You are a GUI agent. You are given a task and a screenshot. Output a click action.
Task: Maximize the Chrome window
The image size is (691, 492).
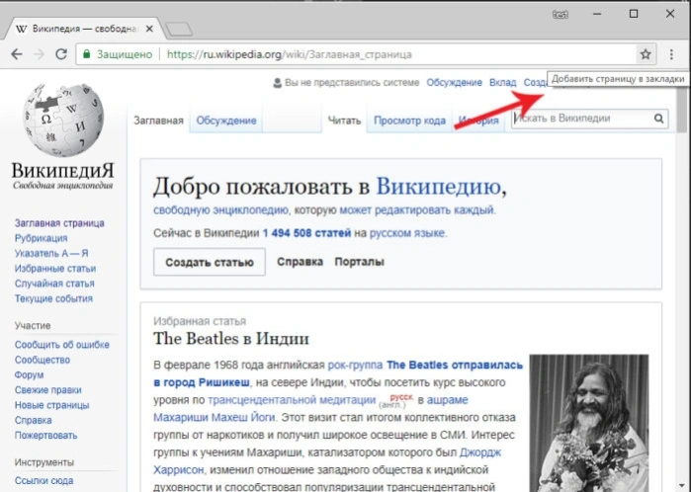click(634, 14)
